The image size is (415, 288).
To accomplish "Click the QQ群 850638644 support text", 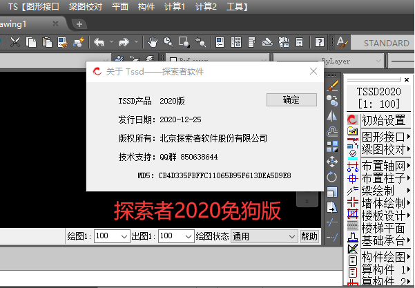I will tap(189, 157).
